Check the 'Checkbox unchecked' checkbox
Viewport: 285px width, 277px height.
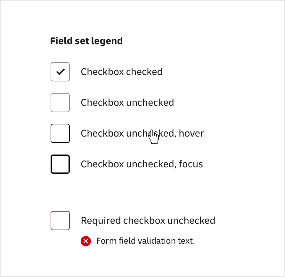60,103
